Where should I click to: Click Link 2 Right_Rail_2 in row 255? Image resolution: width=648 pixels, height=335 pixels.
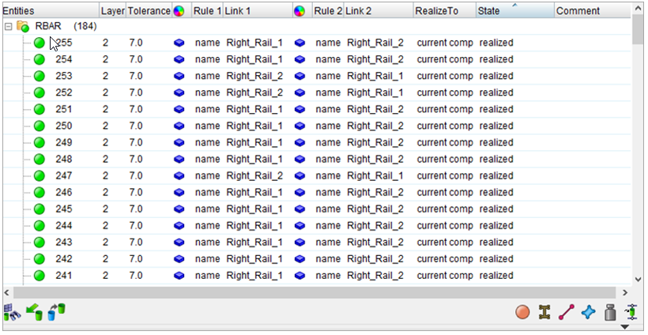point(375,43)
